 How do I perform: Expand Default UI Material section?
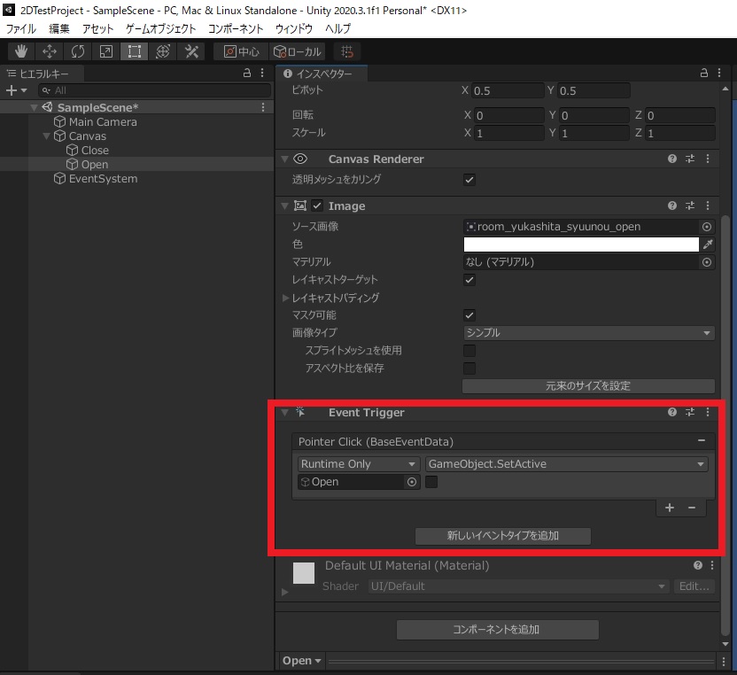click(285, 592)
